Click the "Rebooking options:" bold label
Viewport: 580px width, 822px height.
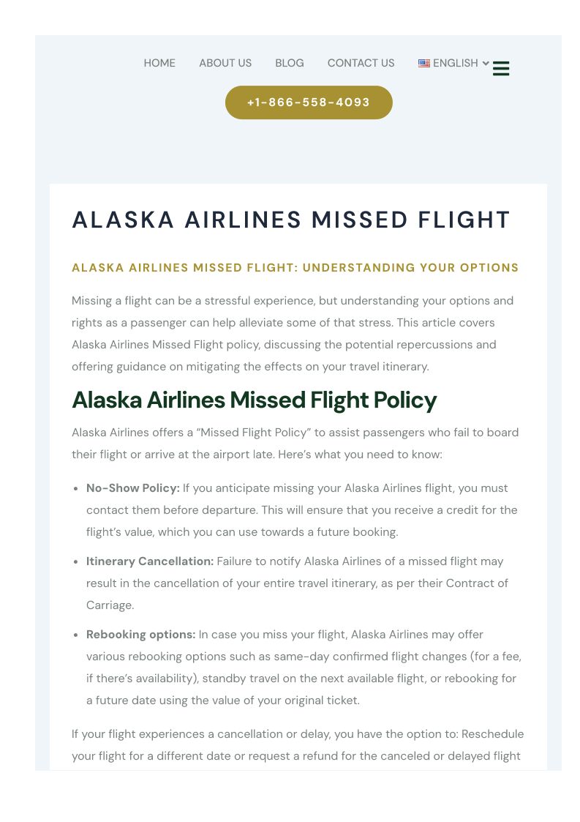tap(140, 635)
